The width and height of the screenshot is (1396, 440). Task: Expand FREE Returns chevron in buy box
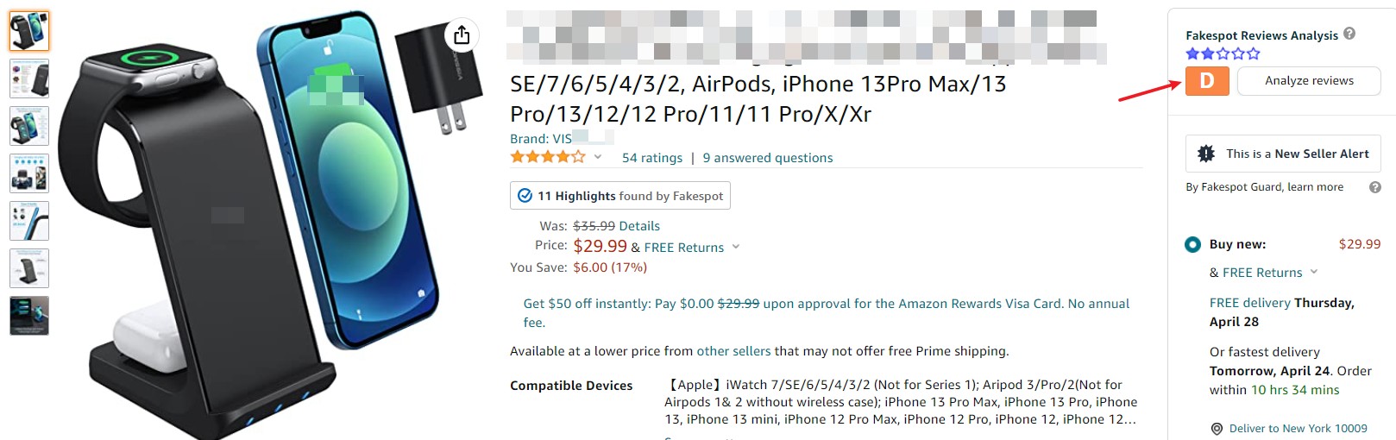click(x=1314, y=272)
